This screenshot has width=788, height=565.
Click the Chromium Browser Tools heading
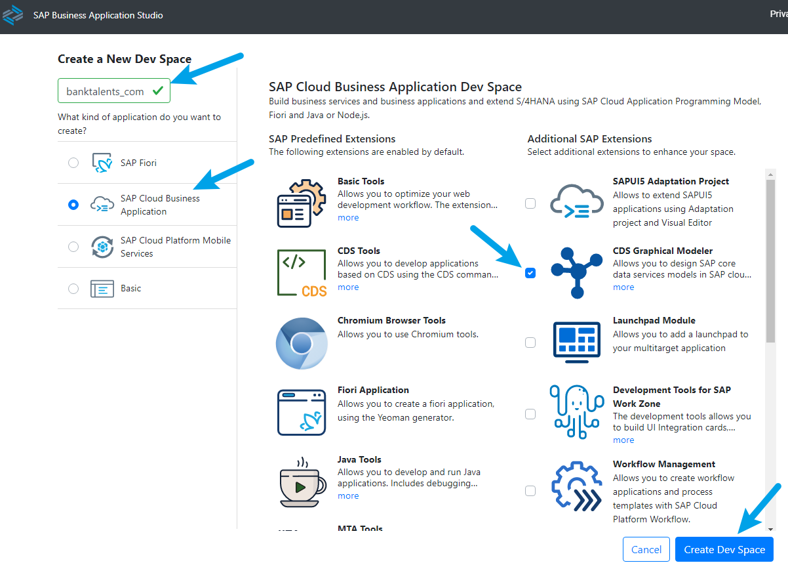[391, 320]
